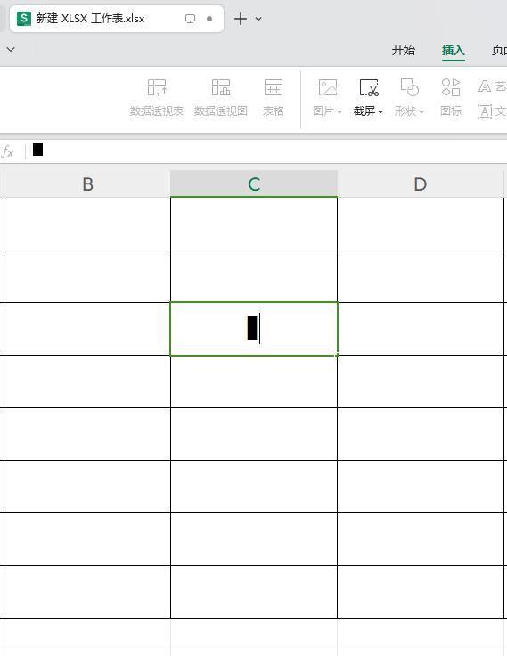Image resolution: width=507 pixels, height=656 pixels.
Task: Insert a table using 表格 icon
Action: 274,88
